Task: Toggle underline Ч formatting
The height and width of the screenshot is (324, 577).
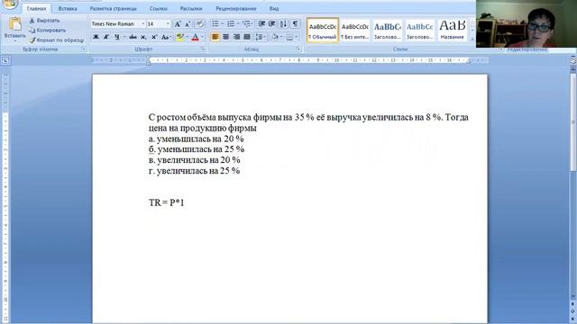Action: 117,37
